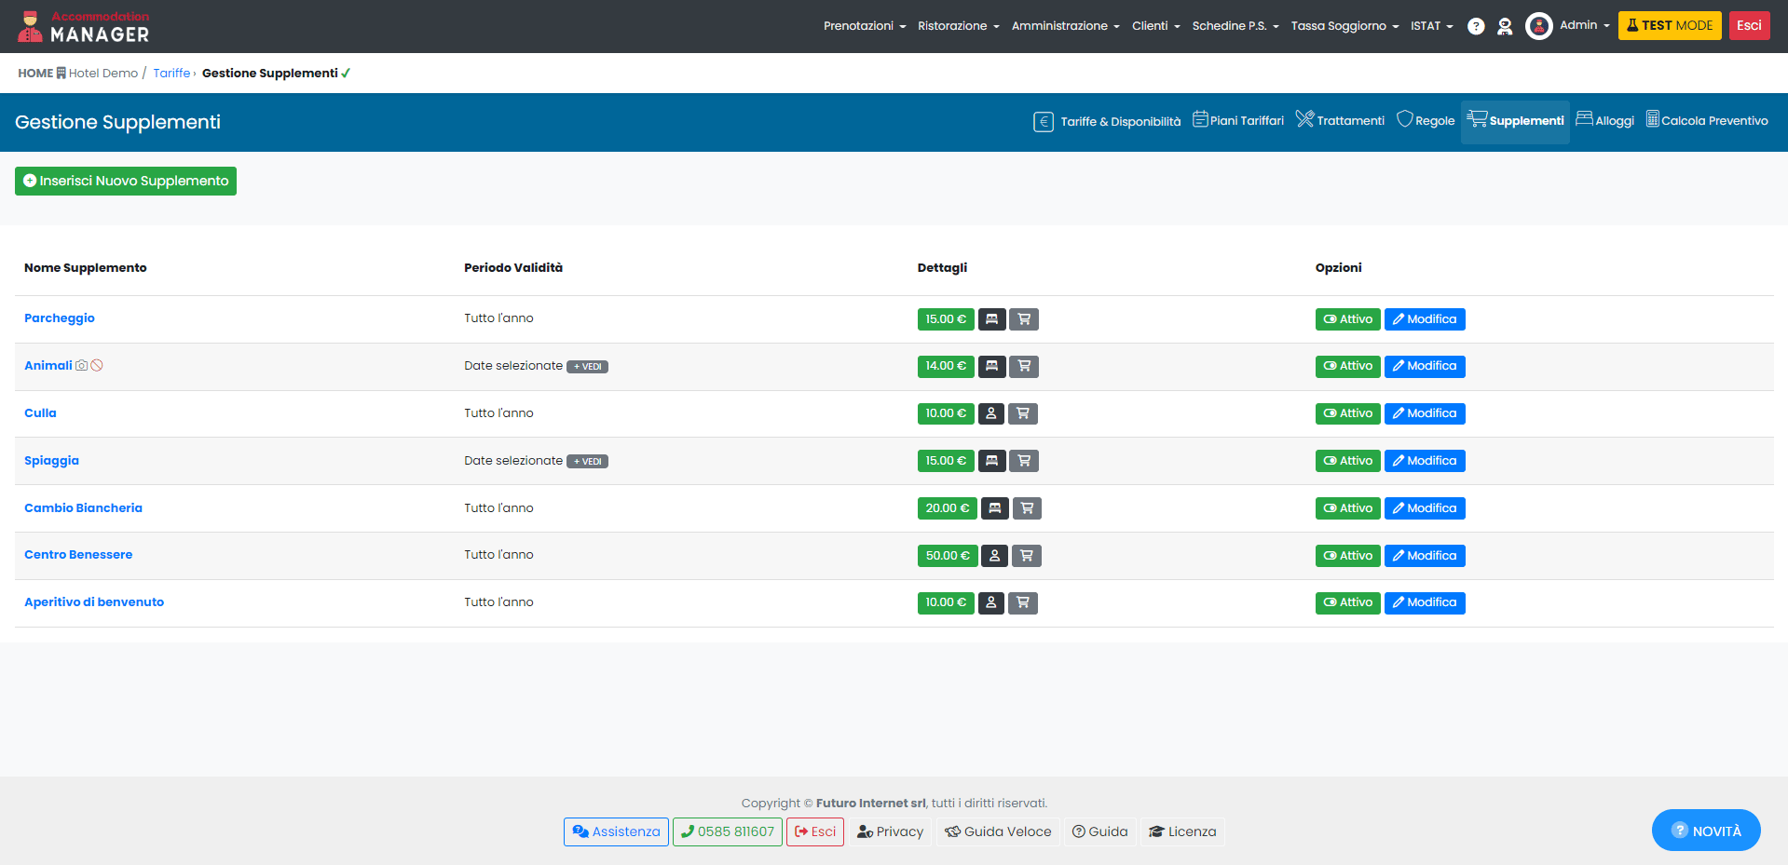Open the NOVITÀ floating widget
Image resolution: width=1788 pixels, height=865 pixels.
pos(1705,831)
